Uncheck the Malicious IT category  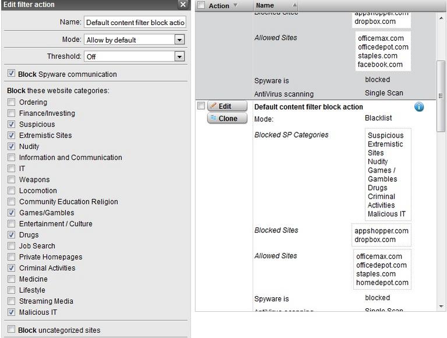pyautogui.click(x=12, y=312)
